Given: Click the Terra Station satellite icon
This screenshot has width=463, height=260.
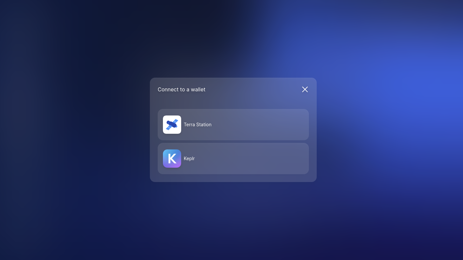Looking at the screenshot, I should pyautogui.click(x=172, y=125).
